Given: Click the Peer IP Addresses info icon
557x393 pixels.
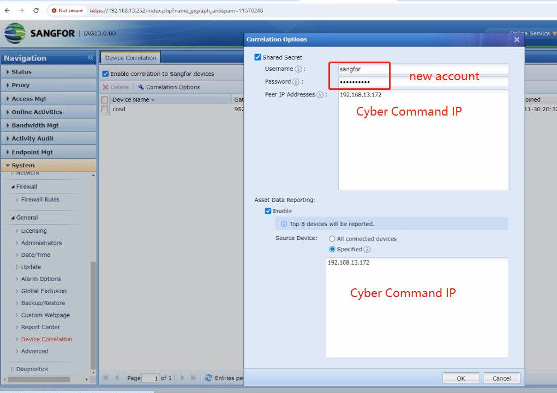Looking at the screenshot, I should tap(320, 94).
